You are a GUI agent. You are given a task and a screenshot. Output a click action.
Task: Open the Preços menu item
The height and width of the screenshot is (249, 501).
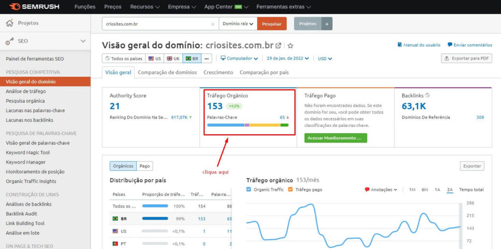(113, 7)
